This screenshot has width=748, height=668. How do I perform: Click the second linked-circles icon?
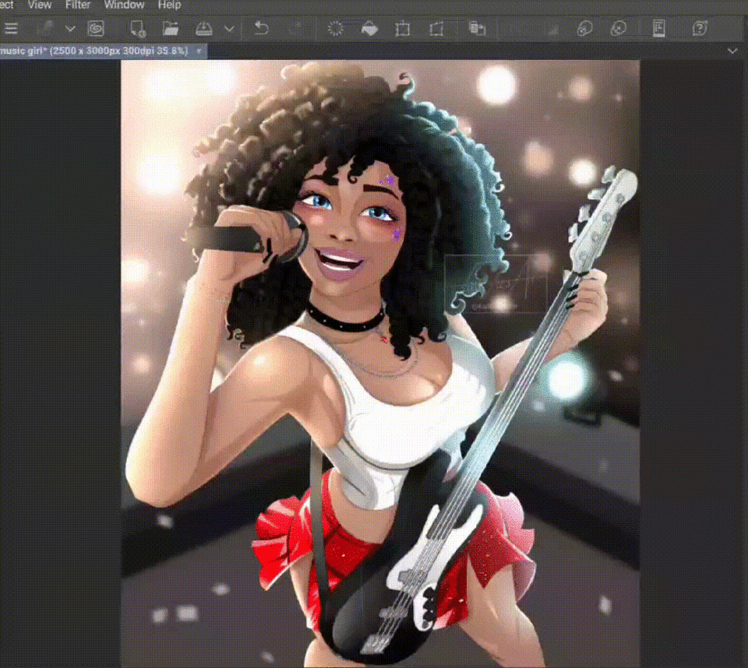[x=619, y=29]
